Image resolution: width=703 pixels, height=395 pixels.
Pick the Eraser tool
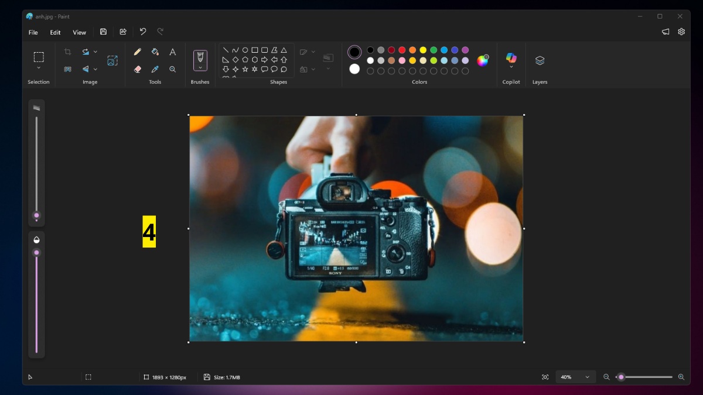click(137, 69)
